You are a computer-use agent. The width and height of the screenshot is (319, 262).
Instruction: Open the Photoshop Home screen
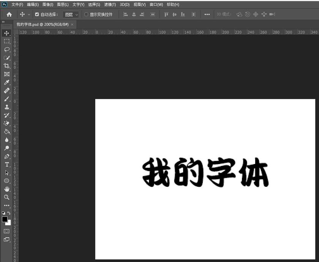[8, 14]
